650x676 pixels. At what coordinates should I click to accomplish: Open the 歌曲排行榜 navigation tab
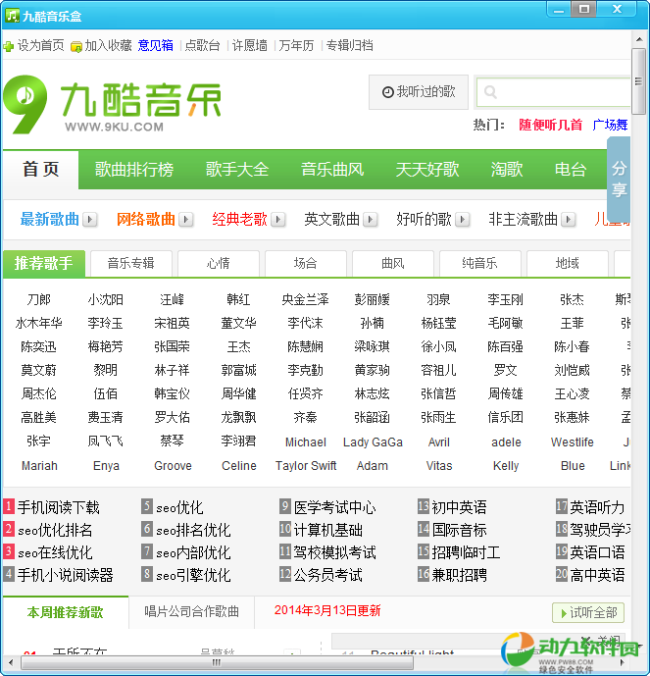(x=133, y=170)
